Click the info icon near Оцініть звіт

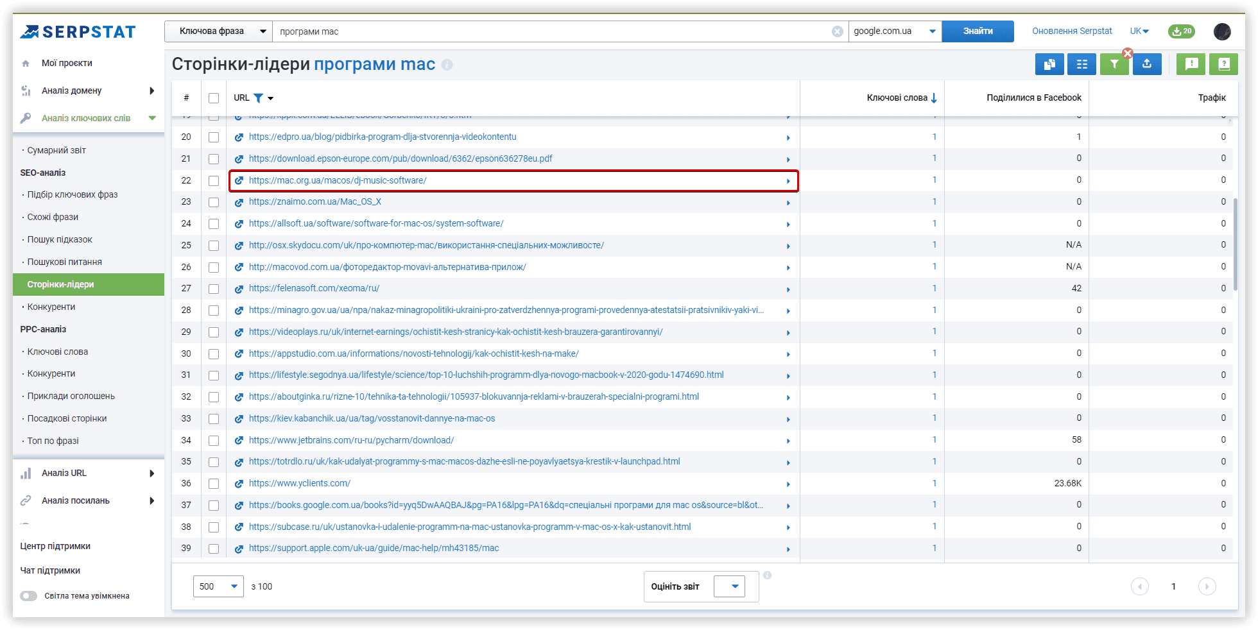767,575
